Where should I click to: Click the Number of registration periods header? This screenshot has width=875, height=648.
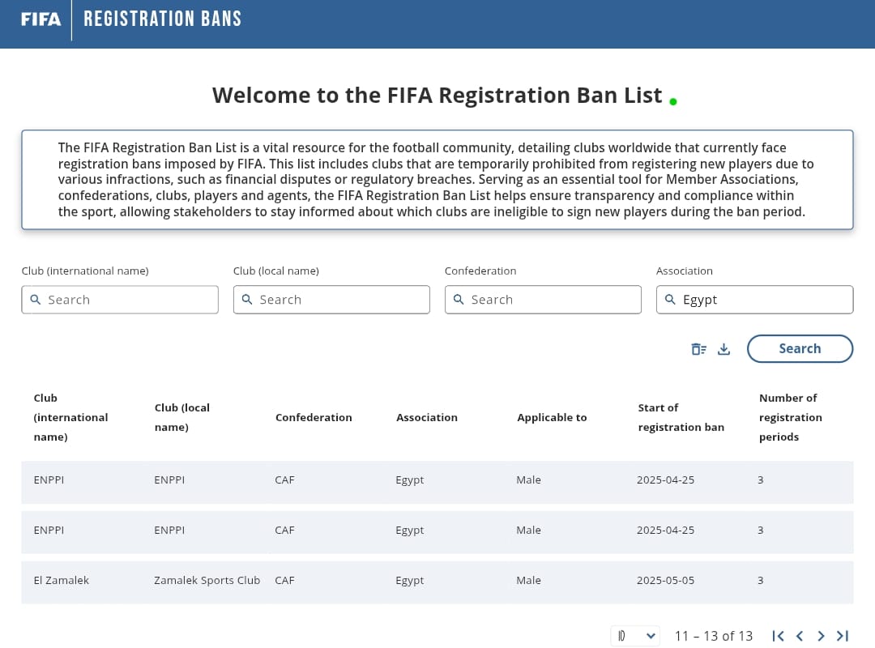(x=790, y=417)
